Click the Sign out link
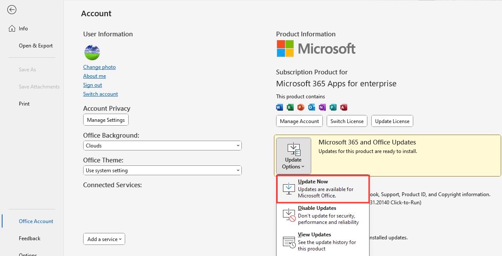The width and height of the screenshot is (502, 256). pos(93,85)
